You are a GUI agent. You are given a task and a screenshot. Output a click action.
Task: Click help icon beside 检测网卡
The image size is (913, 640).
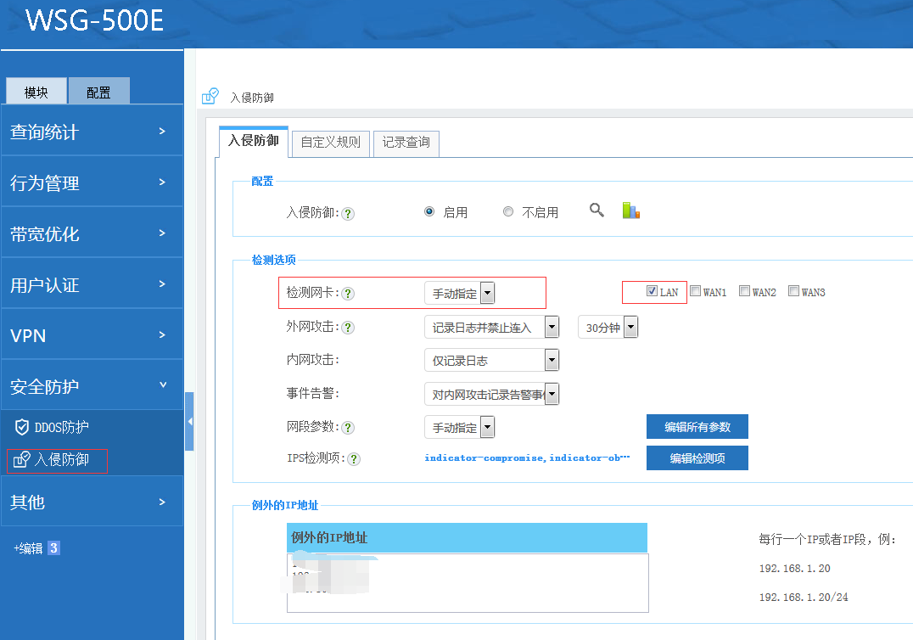(348, 294)
